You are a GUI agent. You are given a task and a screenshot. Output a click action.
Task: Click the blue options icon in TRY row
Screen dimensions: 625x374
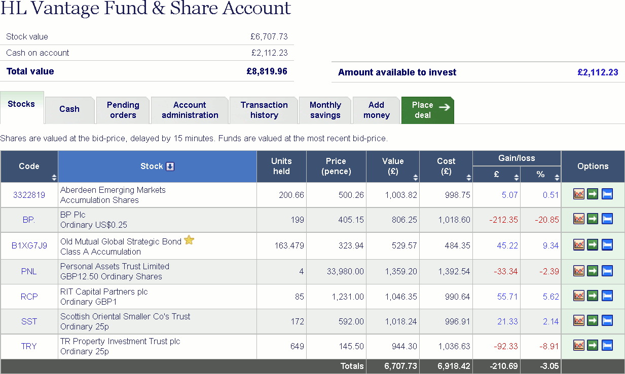pyautogui.click(x=607, y=346)
